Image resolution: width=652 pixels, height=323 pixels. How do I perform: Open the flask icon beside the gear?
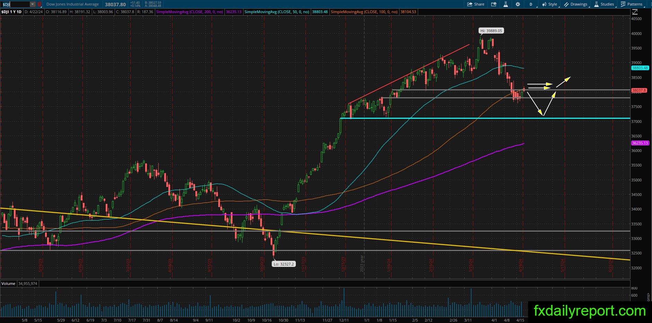(505, 4)
